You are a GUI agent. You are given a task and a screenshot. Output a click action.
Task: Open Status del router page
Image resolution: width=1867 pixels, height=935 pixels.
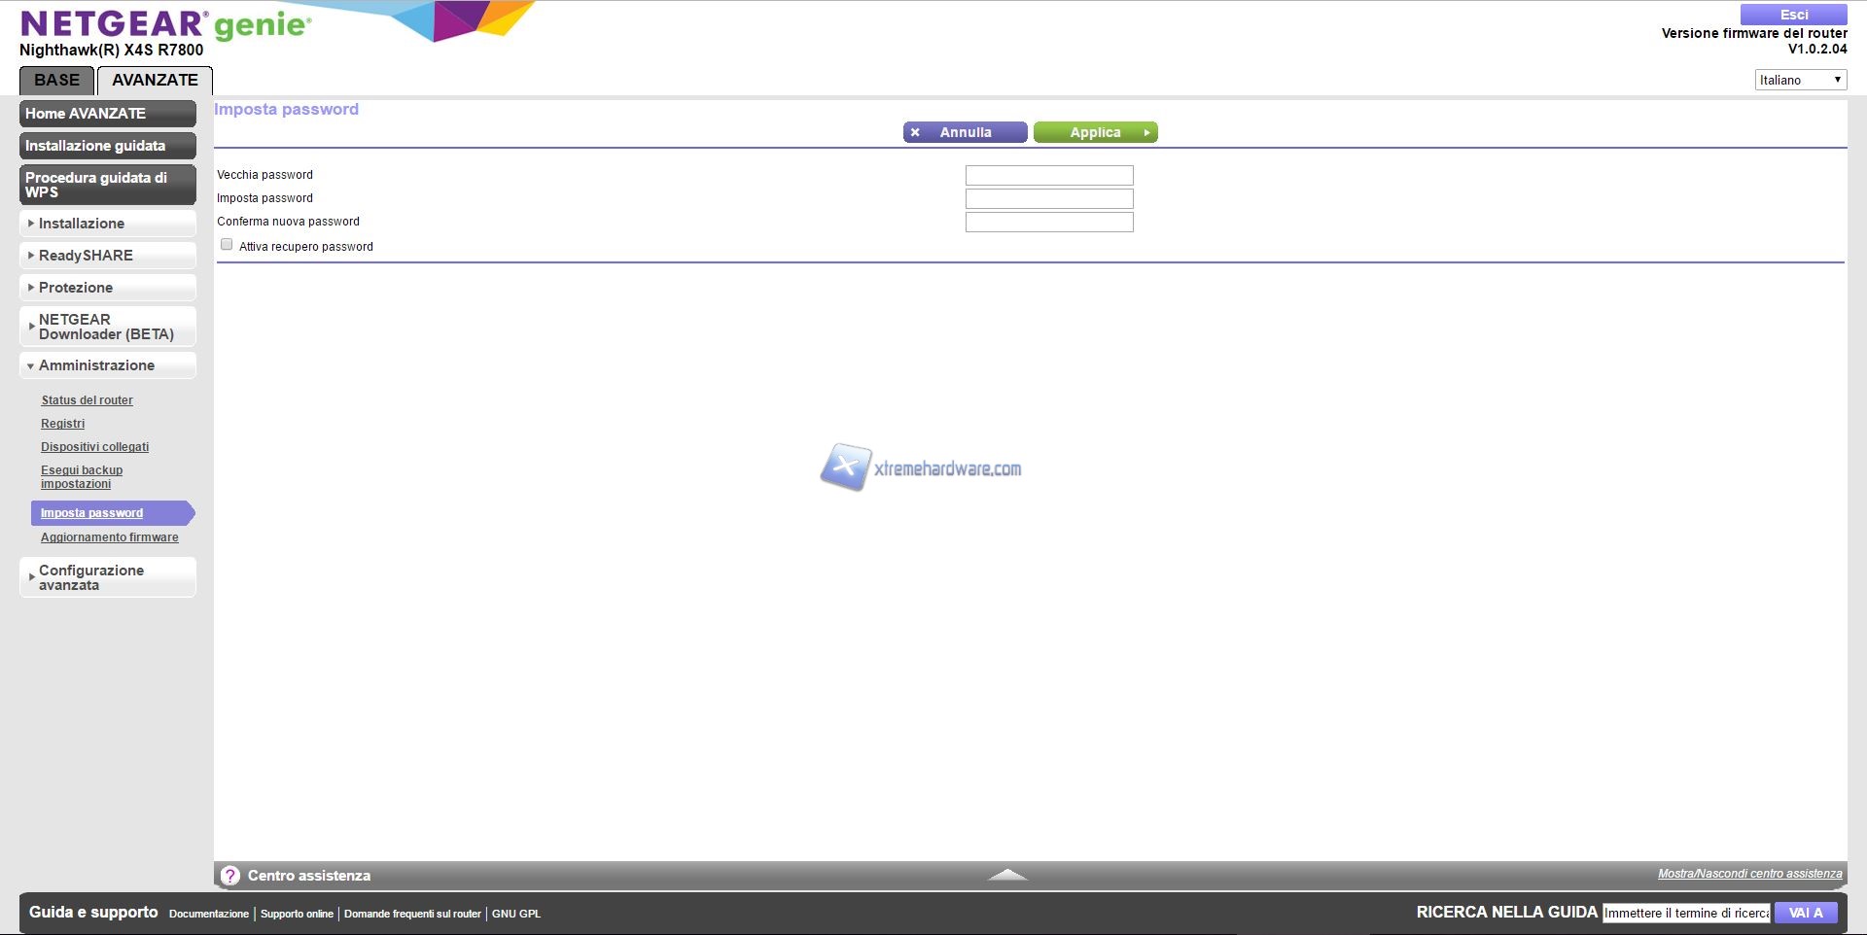click(x=87, y=400)
